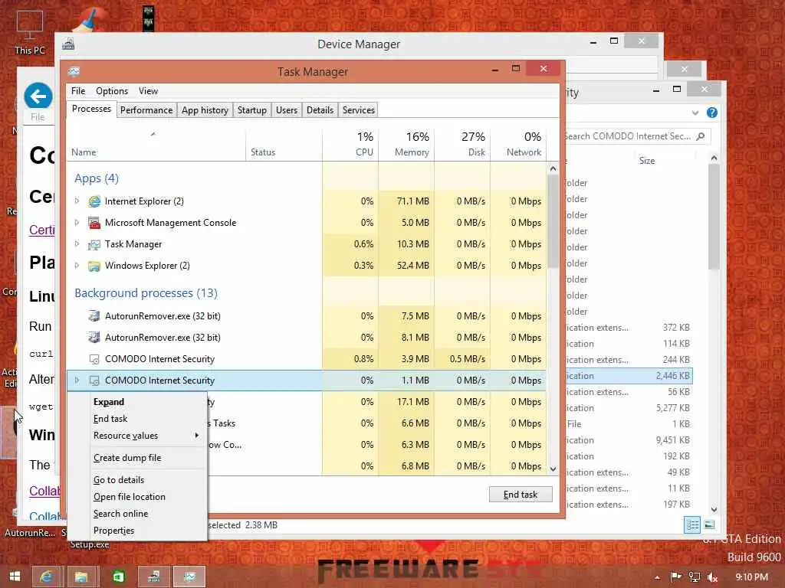Expand the Explorer ribbon chevron

[695, 113]
